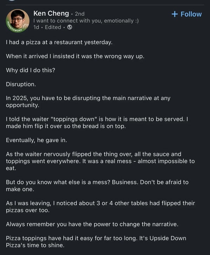Image resolution: width=210 pixels, height=255 pixels.
Task: Click the paragraph starting 'In 2025, you have'
Action: (88, 102)
